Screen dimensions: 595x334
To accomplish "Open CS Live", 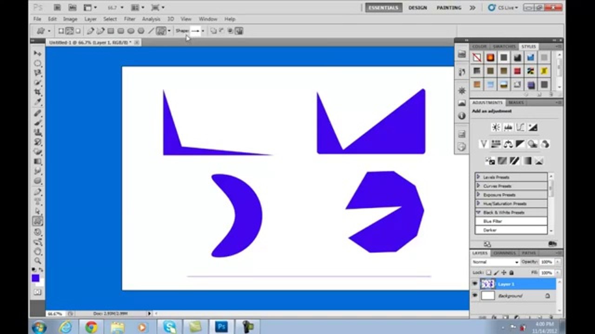I will [x=502, y=8].
